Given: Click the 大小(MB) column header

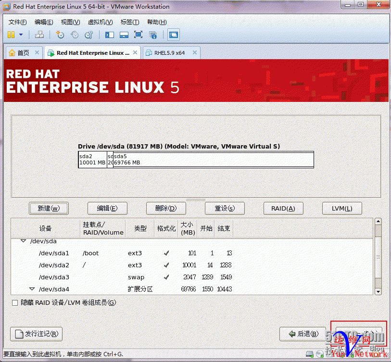Looking at the screenshot, I should point(188,228).
